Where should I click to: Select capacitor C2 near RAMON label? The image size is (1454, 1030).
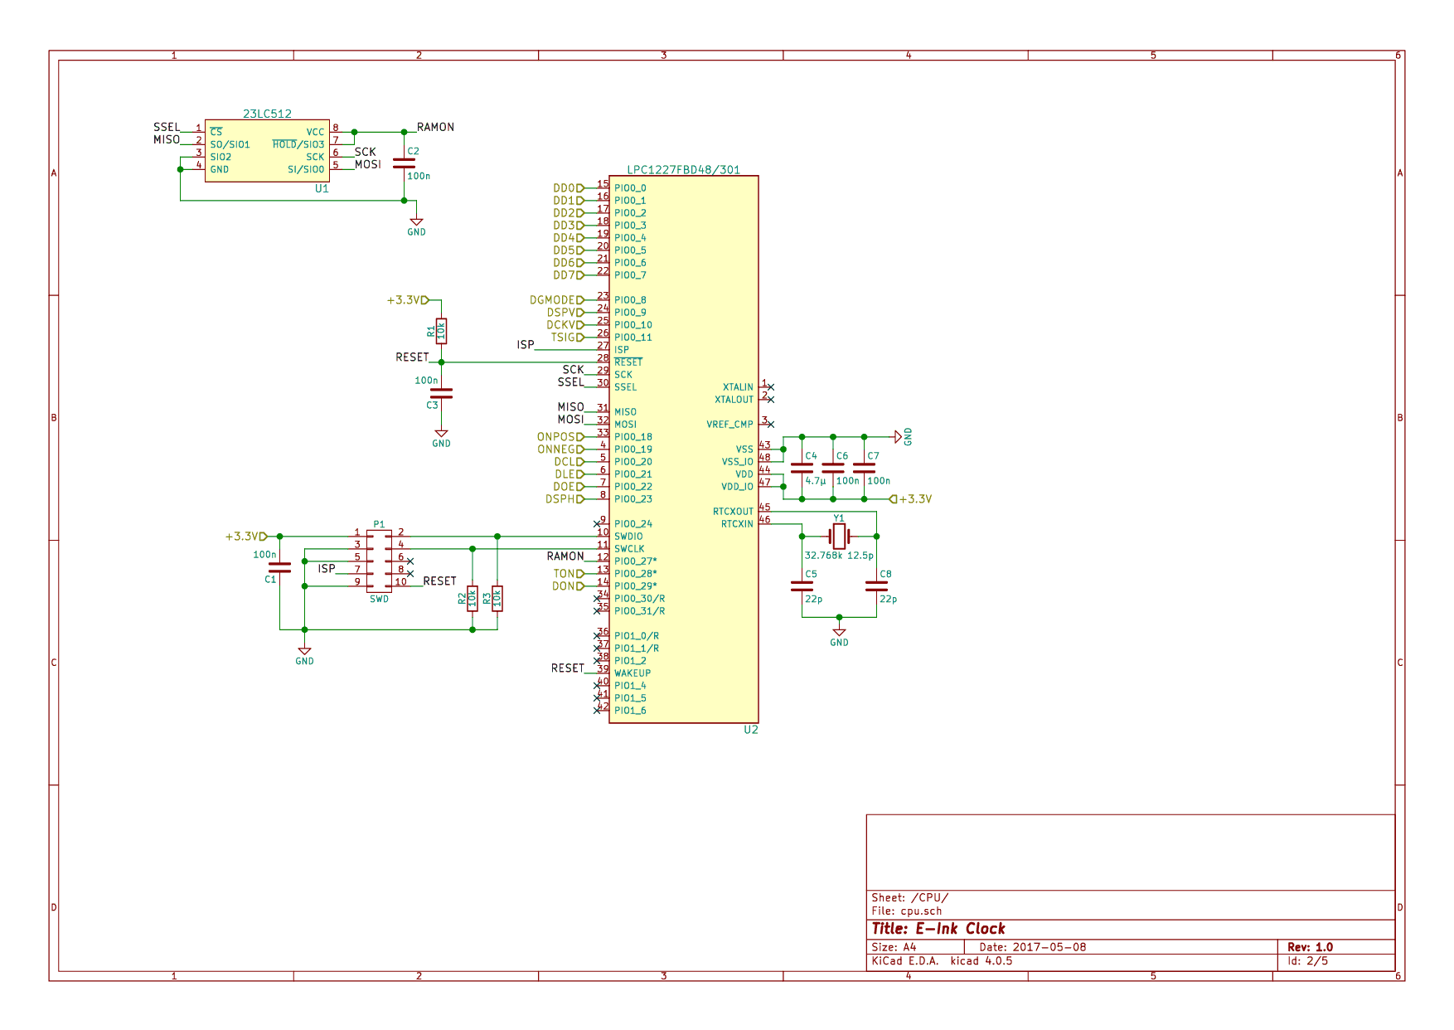pyautogui.click(x=404, y=163)
